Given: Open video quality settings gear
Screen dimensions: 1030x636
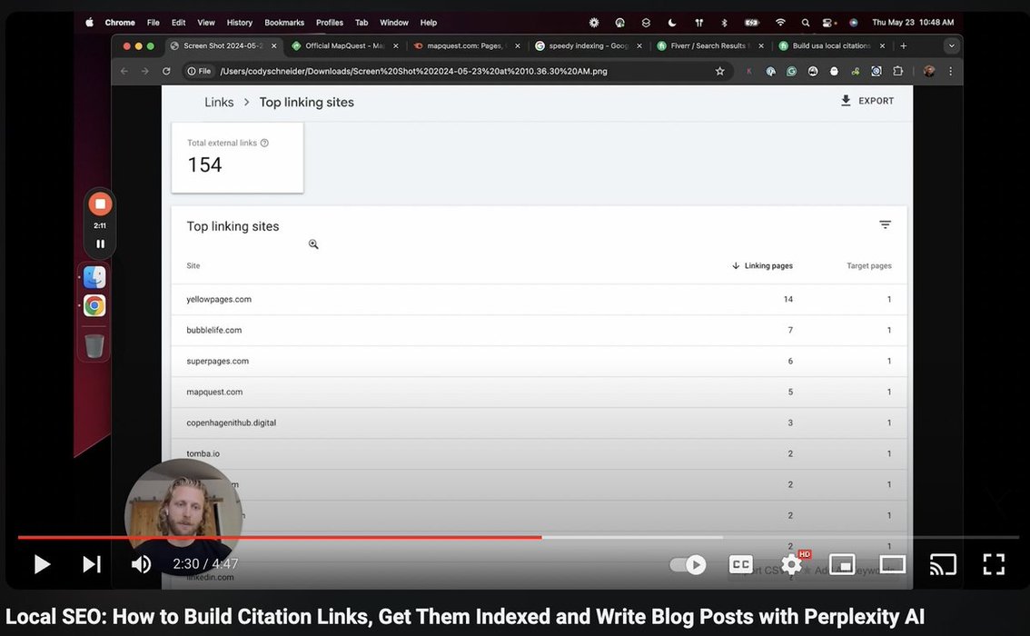Looking at the screenshot, I should tap(791, 565).
